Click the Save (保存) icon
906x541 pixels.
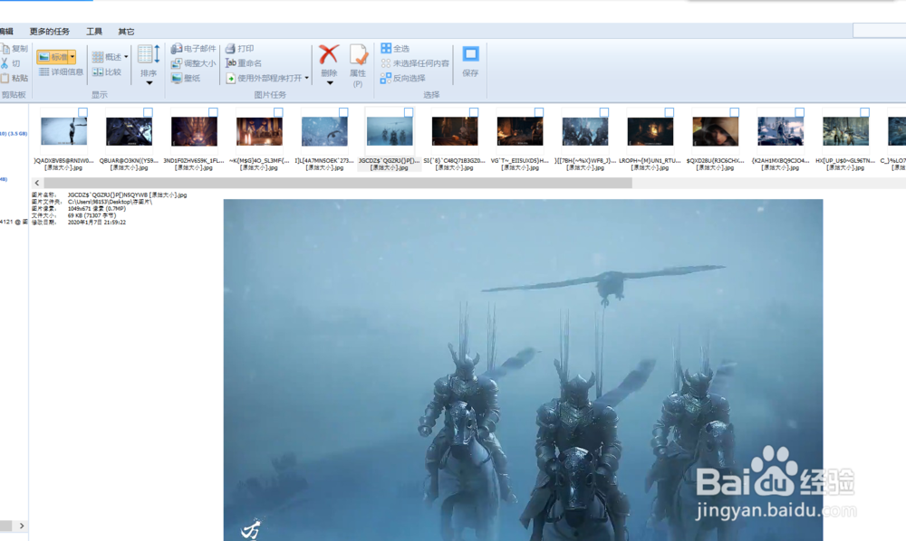[x=470, y=54]
